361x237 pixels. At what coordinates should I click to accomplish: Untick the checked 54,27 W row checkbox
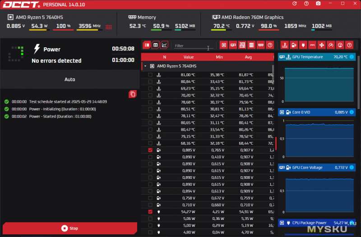(x=150, y=212)
